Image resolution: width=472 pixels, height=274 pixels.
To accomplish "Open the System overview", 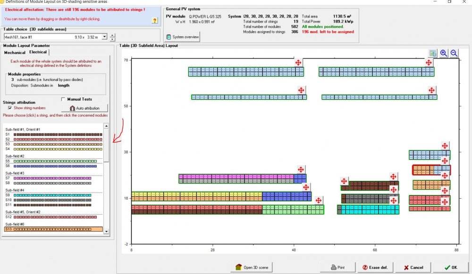I will point(183,37).
